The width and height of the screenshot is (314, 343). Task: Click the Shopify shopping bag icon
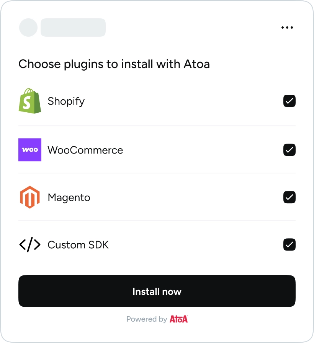[x=30, y=101]
